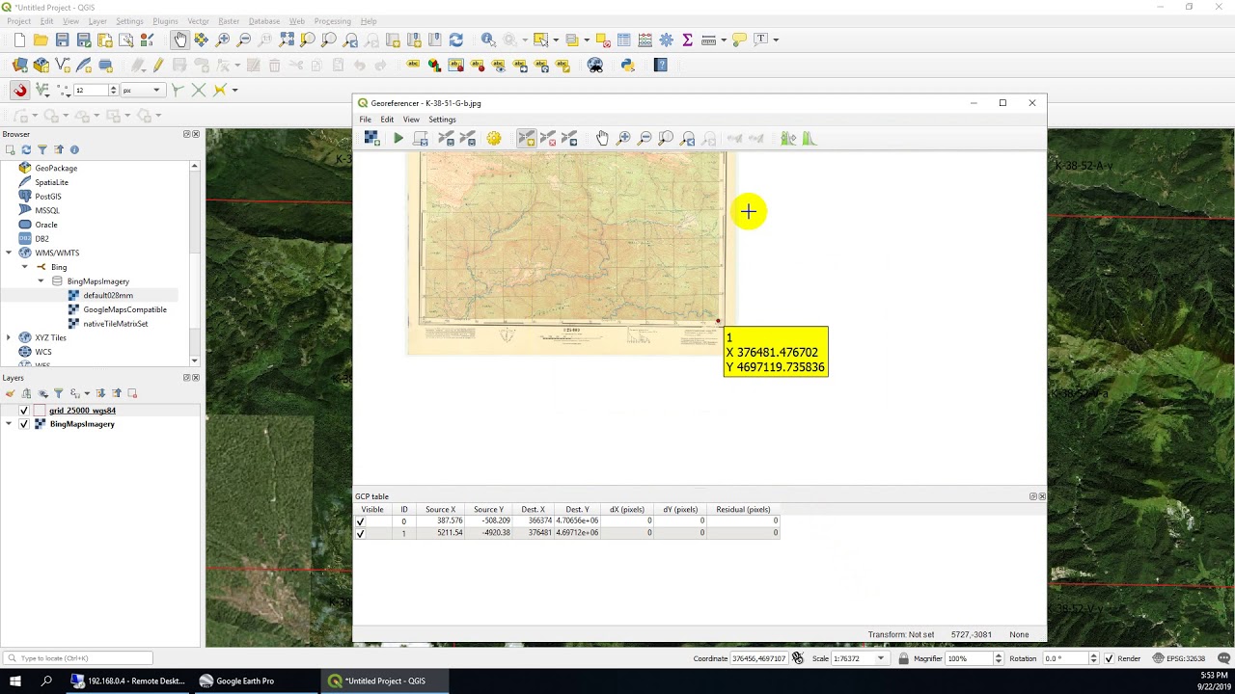This screenshot has height=694, width=1235.
Task: Open Transformation Settings gear in Georeferencer
Action: point(494,139)
